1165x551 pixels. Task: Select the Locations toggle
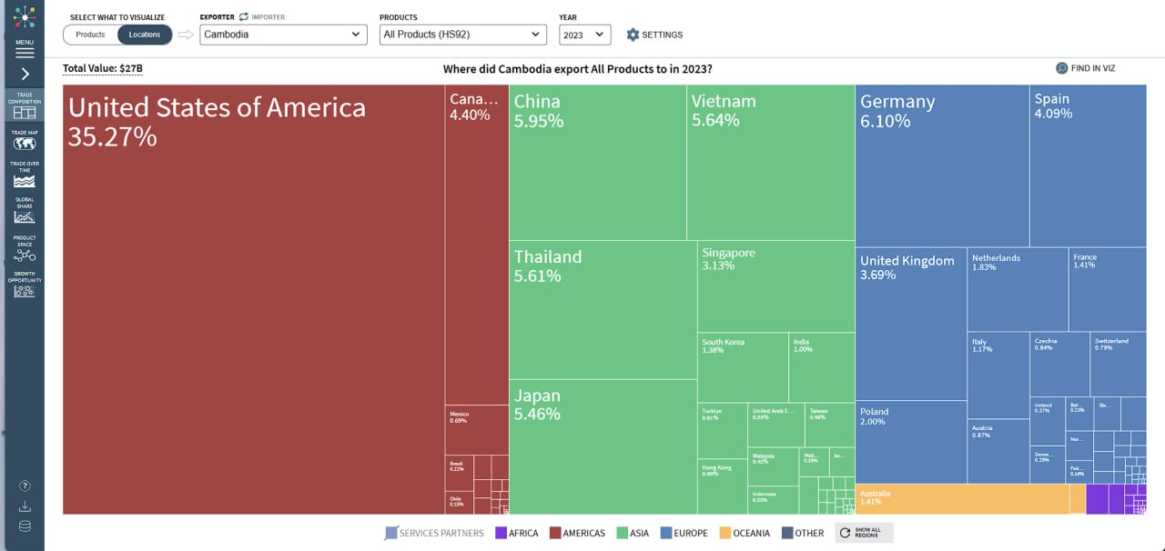coord(145,35)
